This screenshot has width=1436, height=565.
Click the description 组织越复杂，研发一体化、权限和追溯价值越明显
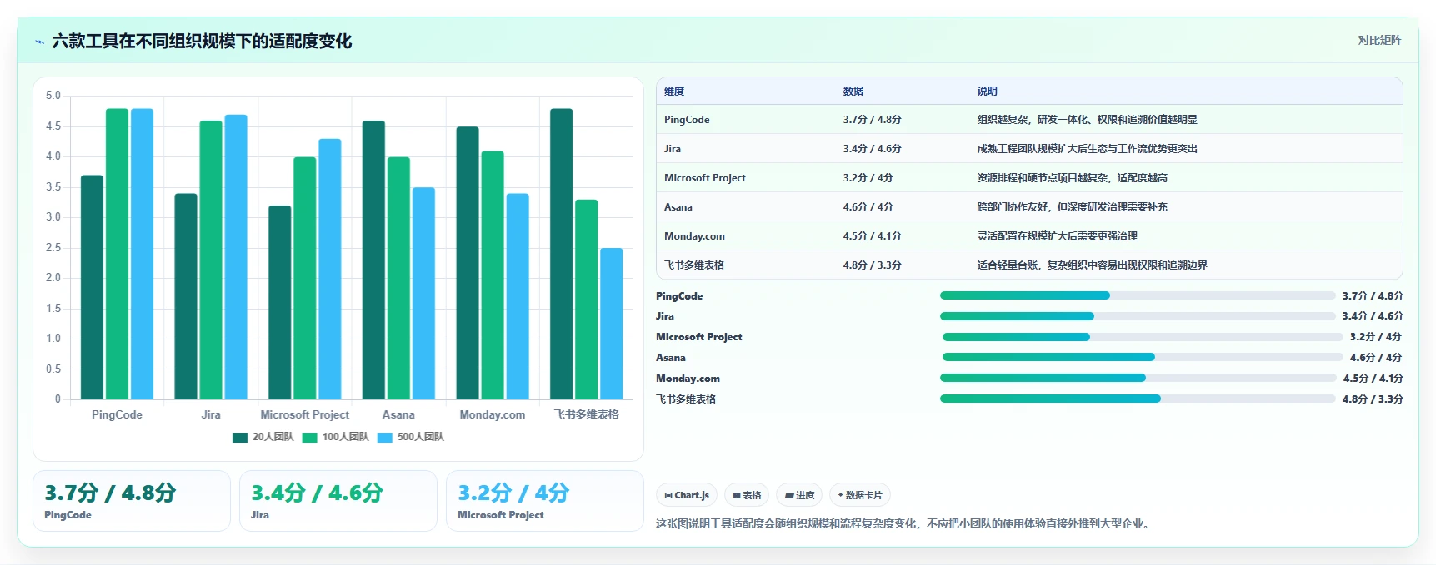click(x=1088, y=120)
